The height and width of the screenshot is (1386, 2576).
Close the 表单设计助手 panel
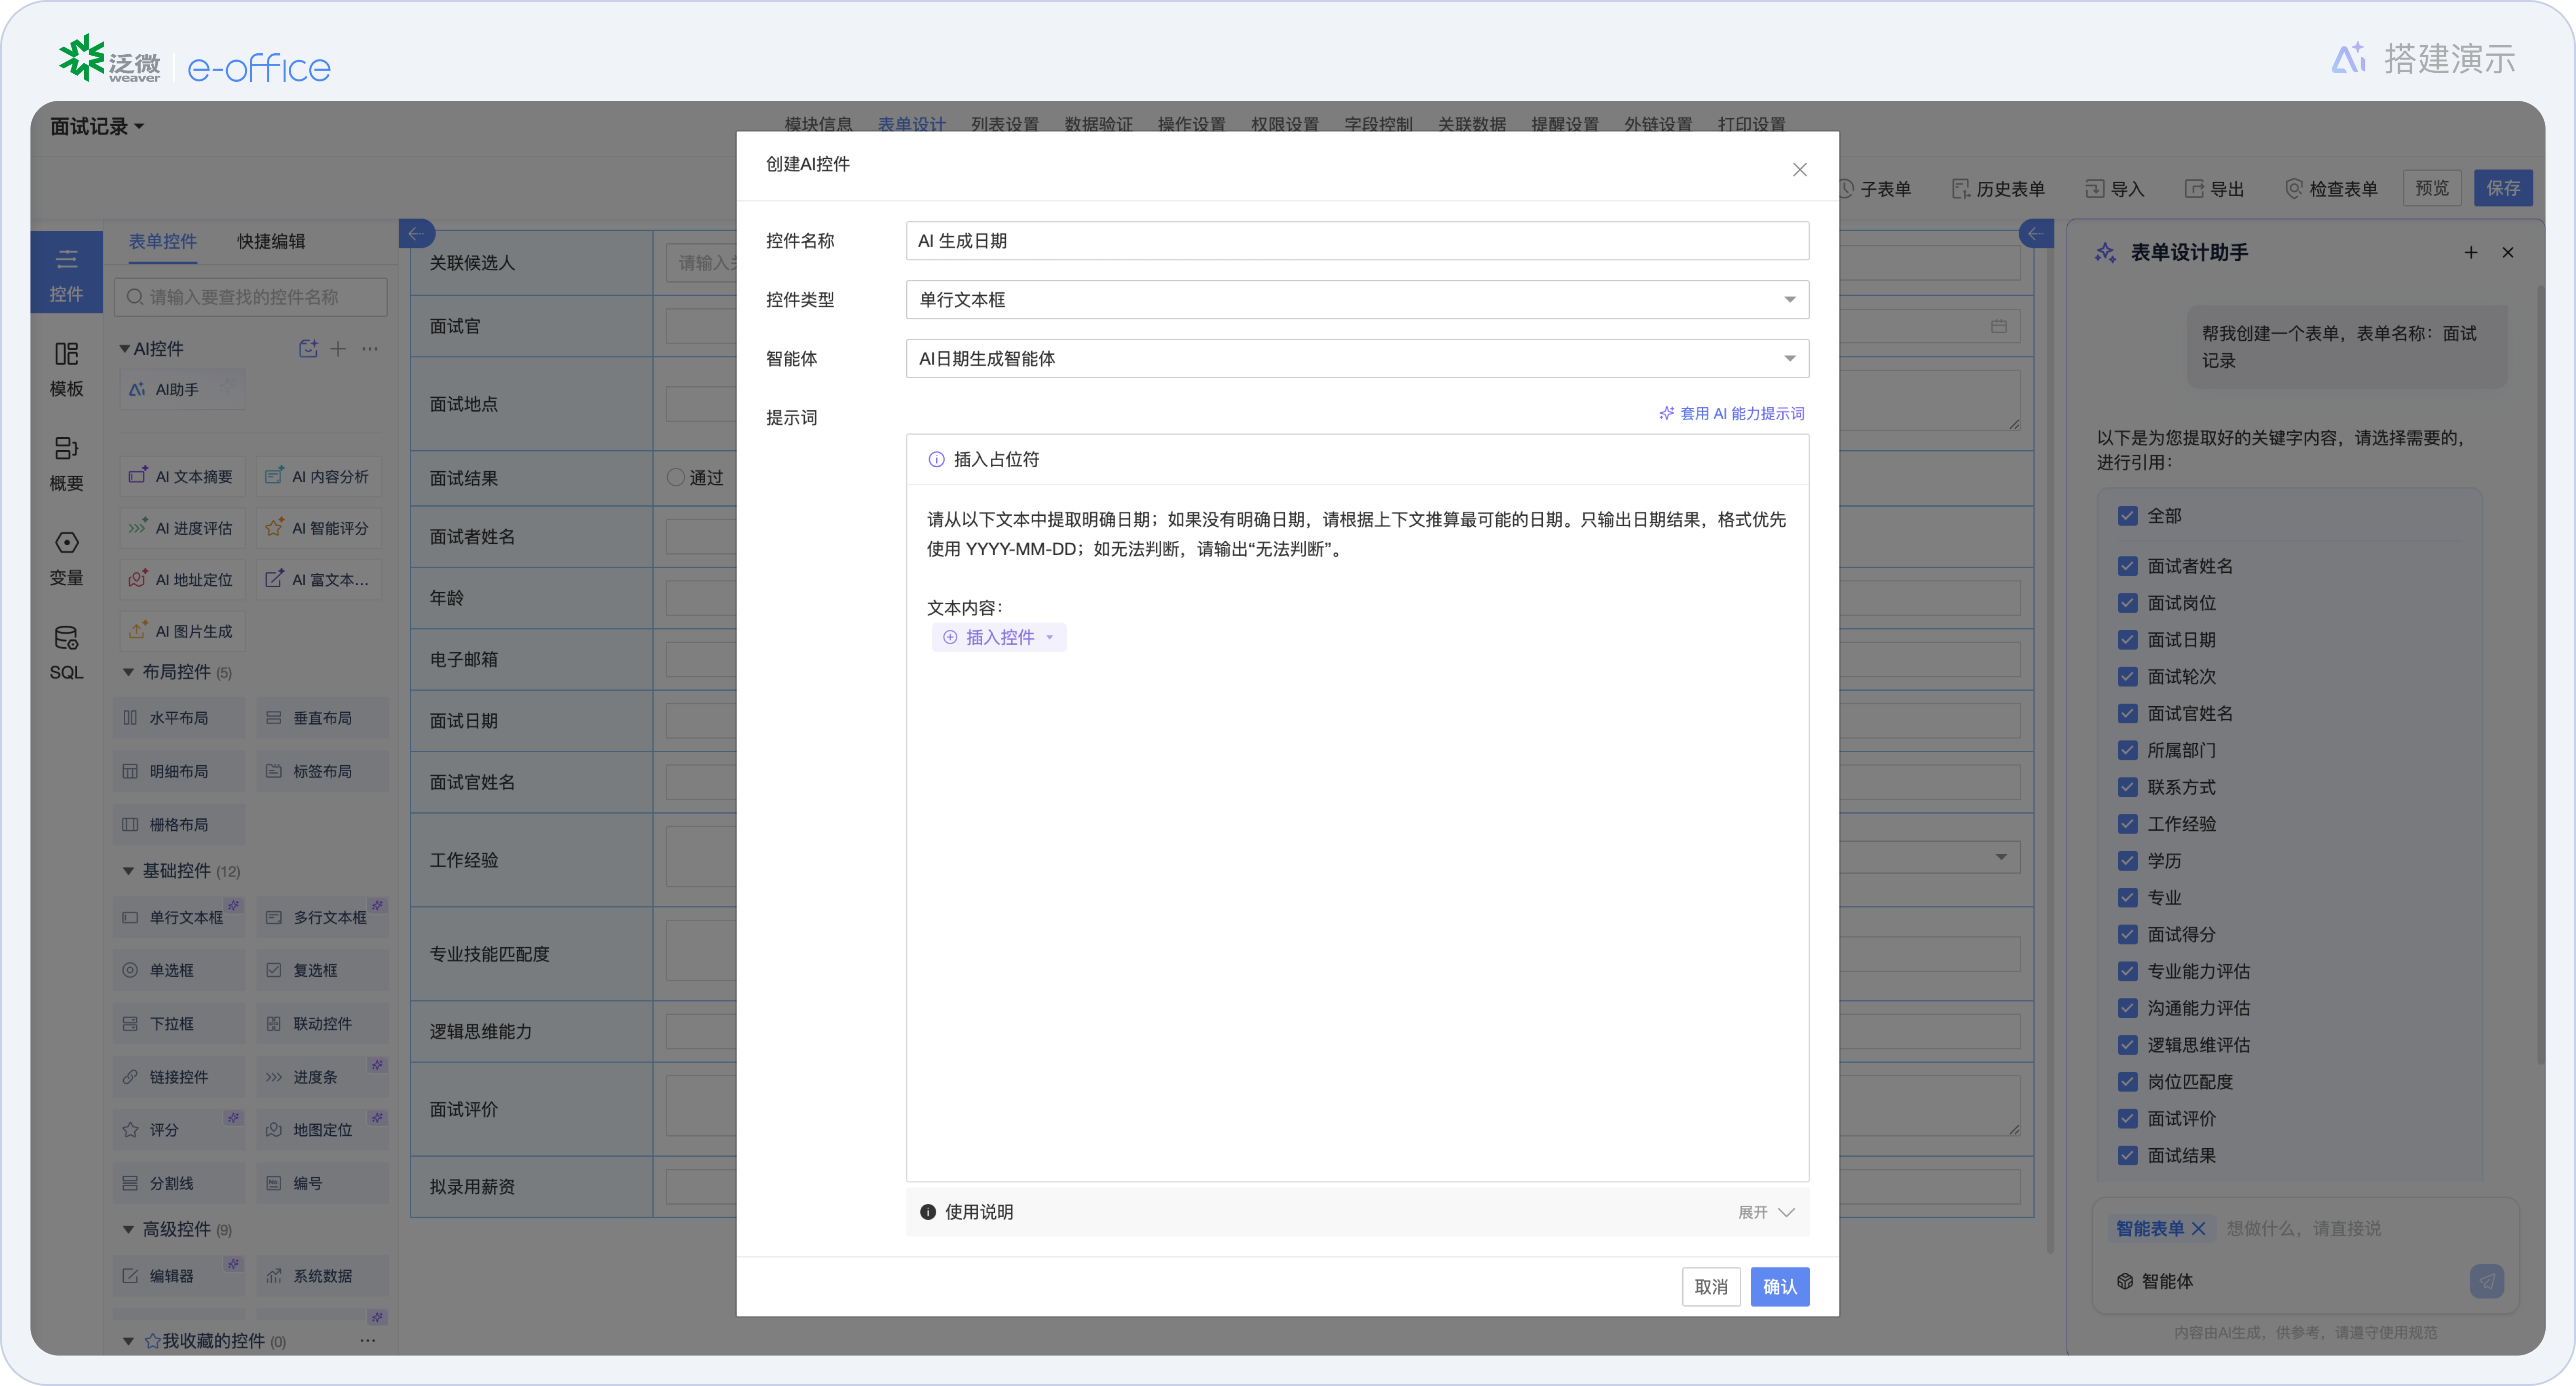[2507, 252]
